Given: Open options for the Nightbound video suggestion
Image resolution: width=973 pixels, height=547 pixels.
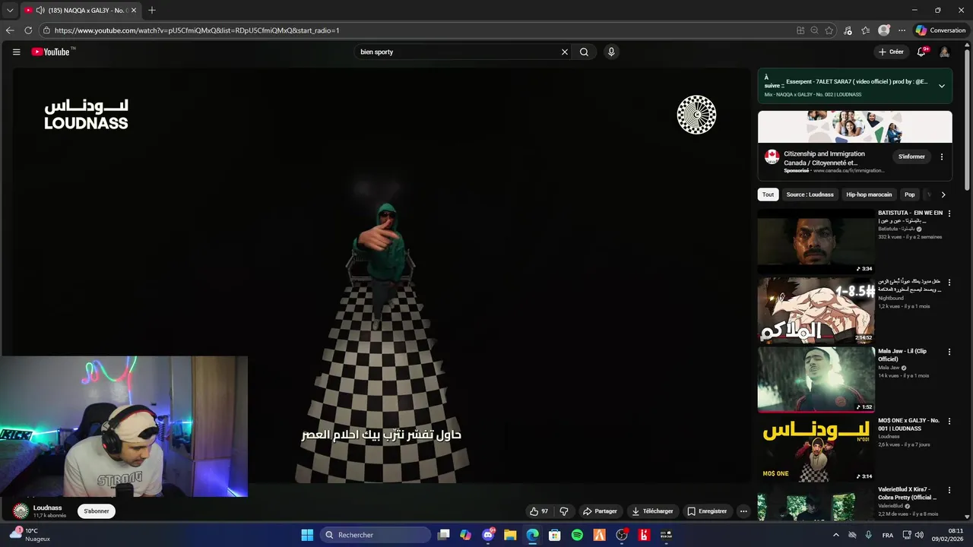Looking at the screenshot, I should [x=949, y=283].
